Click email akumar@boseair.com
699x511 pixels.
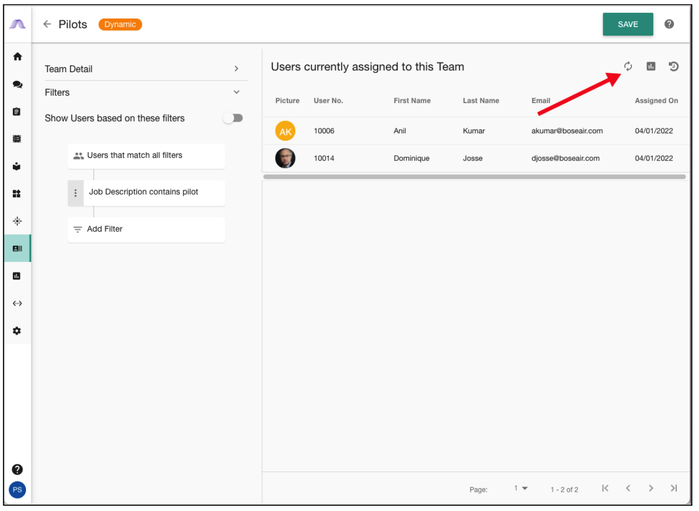[x=567, y=131]
